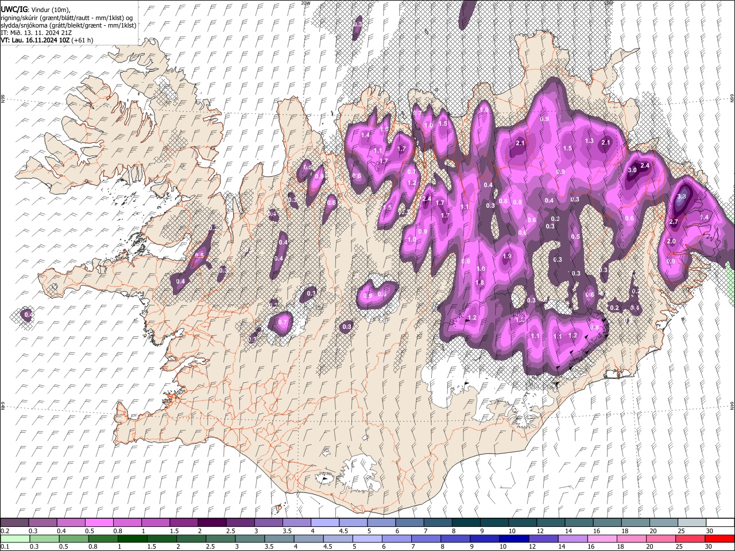Click the 3.3 snowfall value on the map
The height and width of the screenshot is (551, 735).
click(x=682, y=196)
